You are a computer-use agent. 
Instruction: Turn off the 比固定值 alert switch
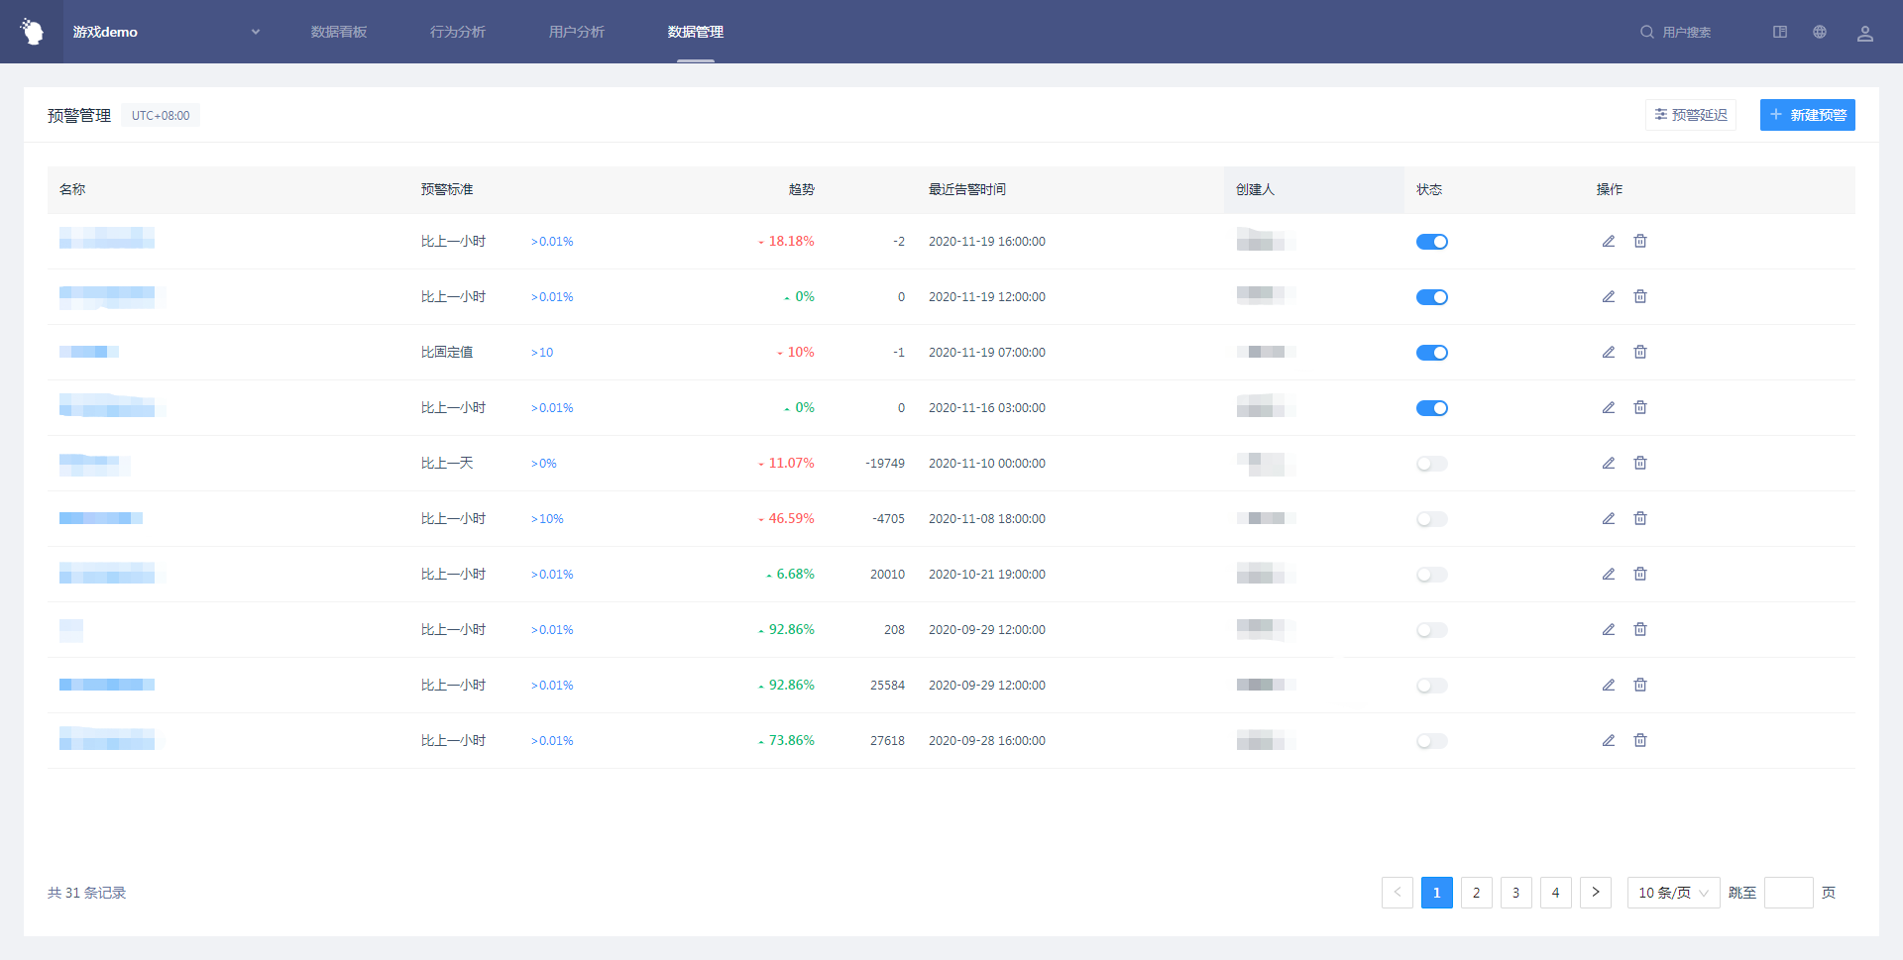(1431, 353)
